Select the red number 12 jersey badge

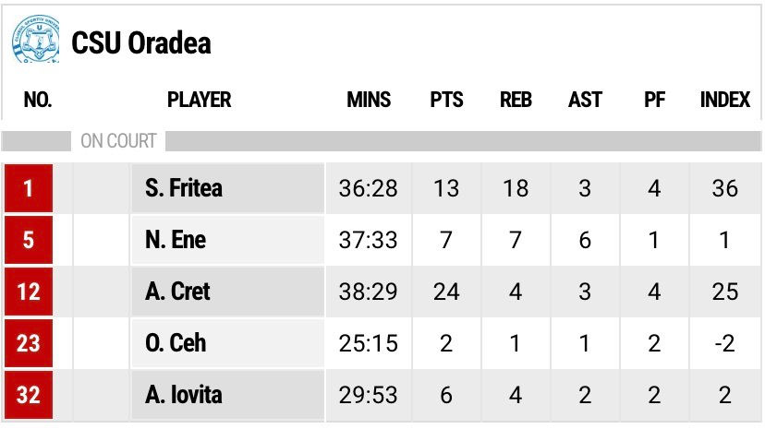tap(29, 292)
